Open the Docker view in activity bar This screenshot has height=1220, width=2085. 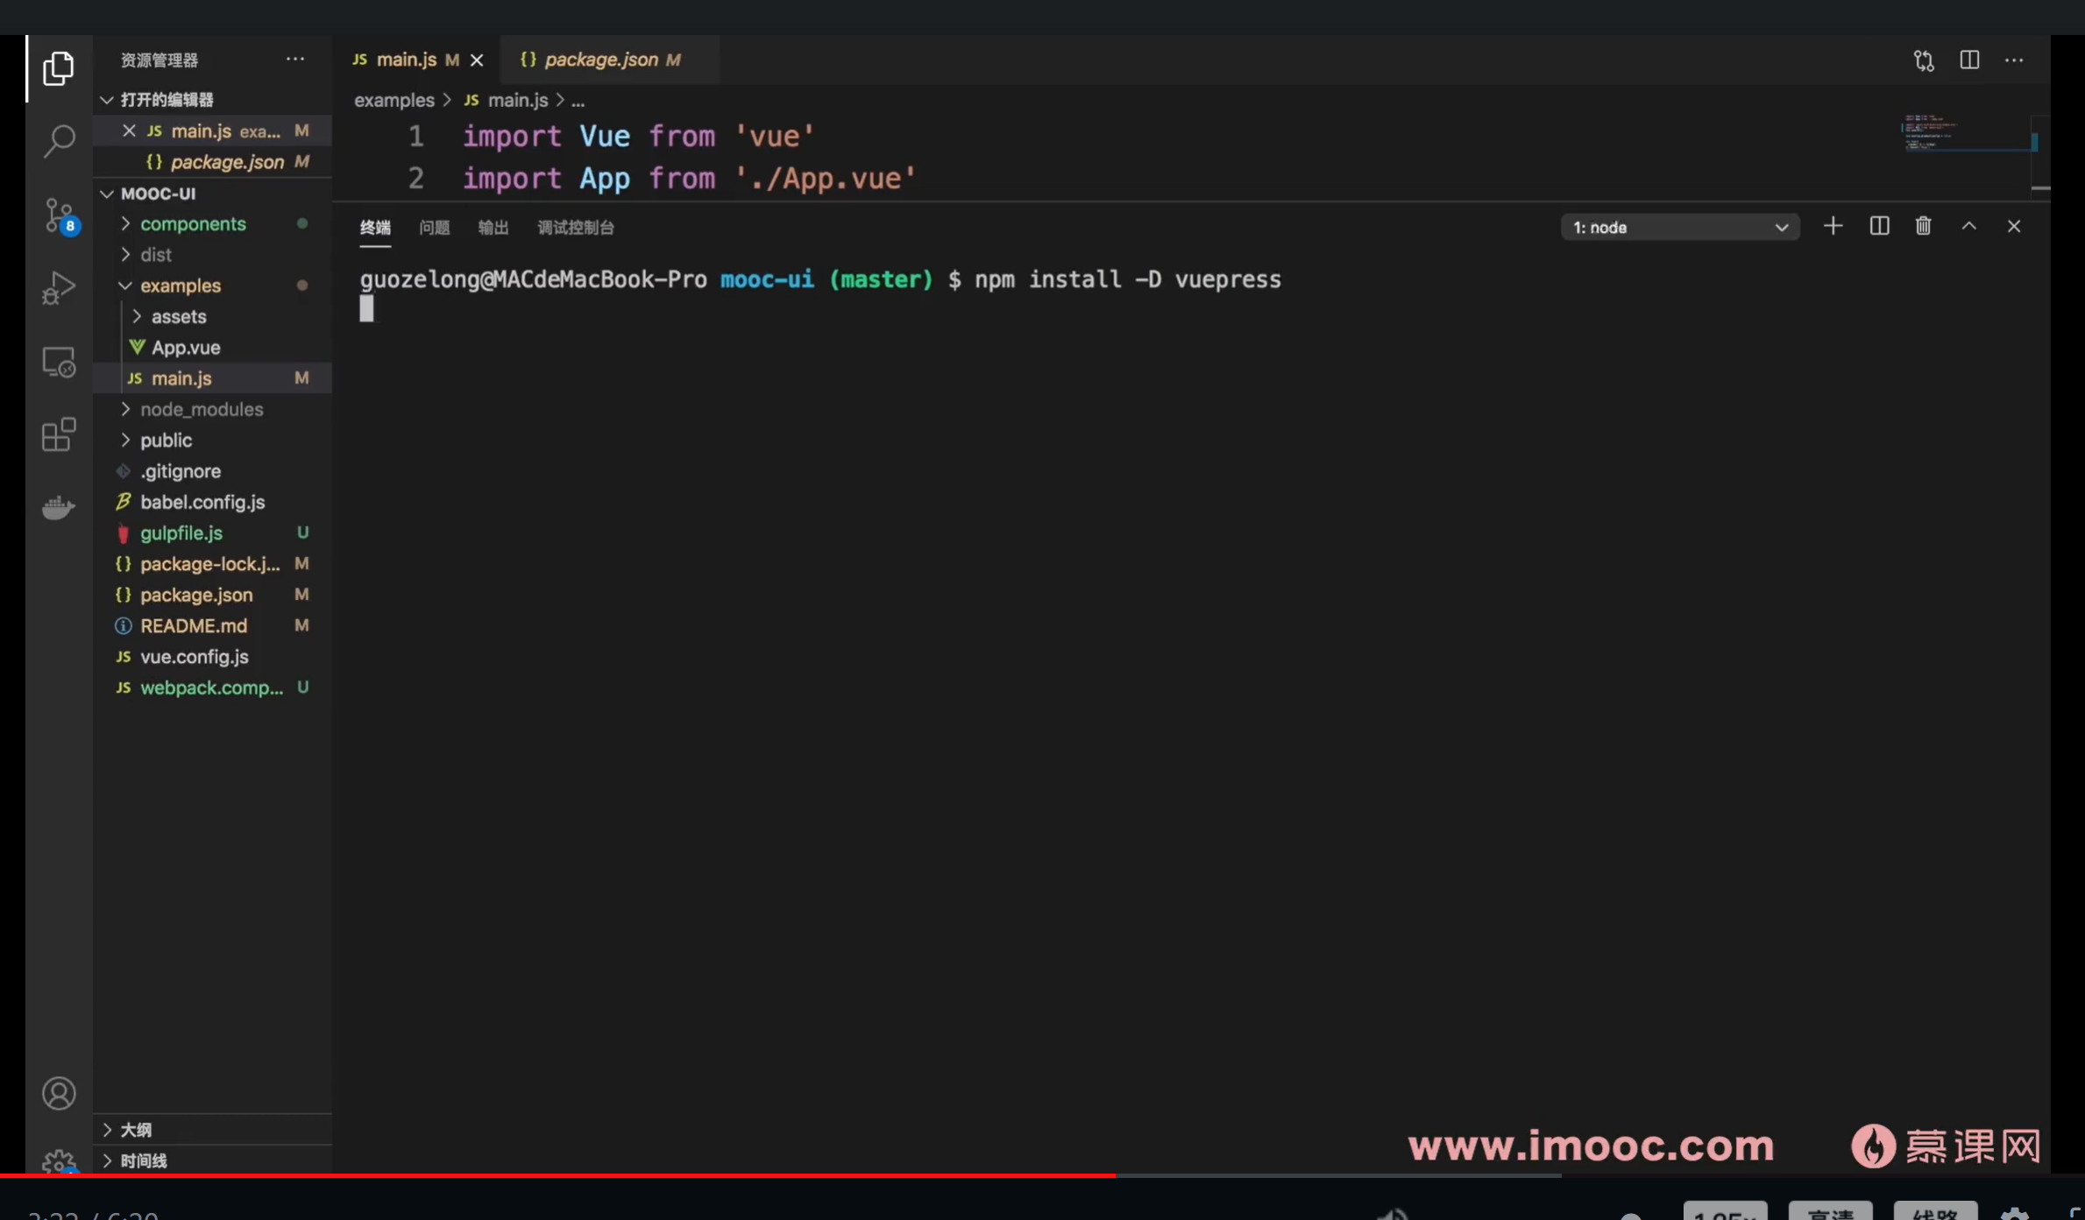(x=59, y=507)
